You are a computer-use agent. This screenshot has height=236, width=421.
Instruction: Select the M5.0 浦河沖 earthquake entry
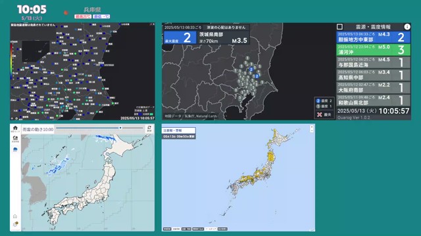[373, 50]
